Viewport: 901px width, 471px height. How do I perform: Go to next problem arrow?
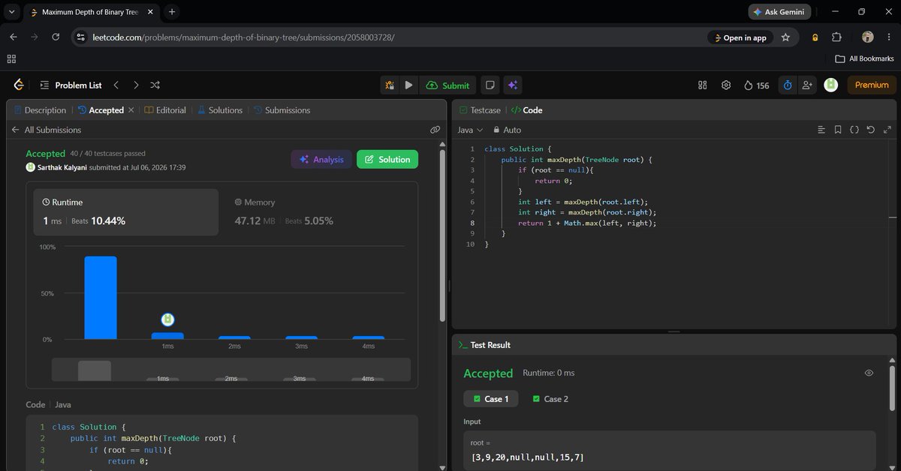136,85
